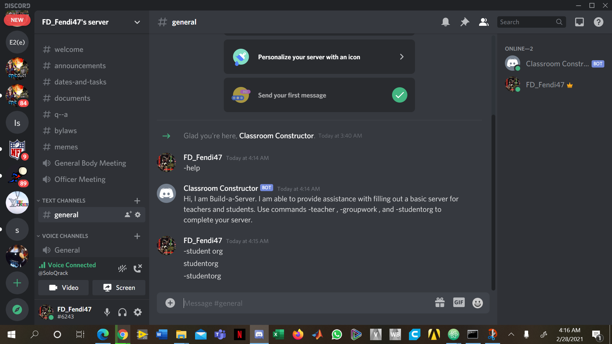Open the pinned messages icon
Screen dimensions: 612x344
pos(465,22)
